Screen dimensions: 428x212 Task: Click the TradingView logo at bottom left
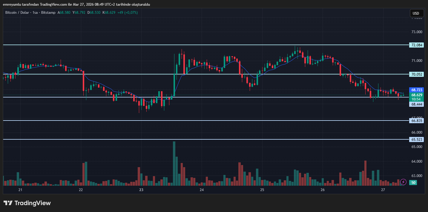coord(27,203)
